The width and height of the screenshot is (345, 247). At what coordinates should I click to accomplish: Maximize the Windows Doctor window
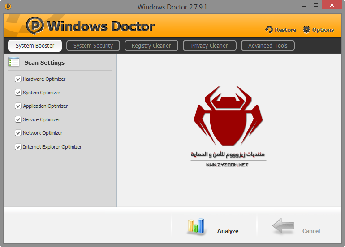[x=316, y=5]
